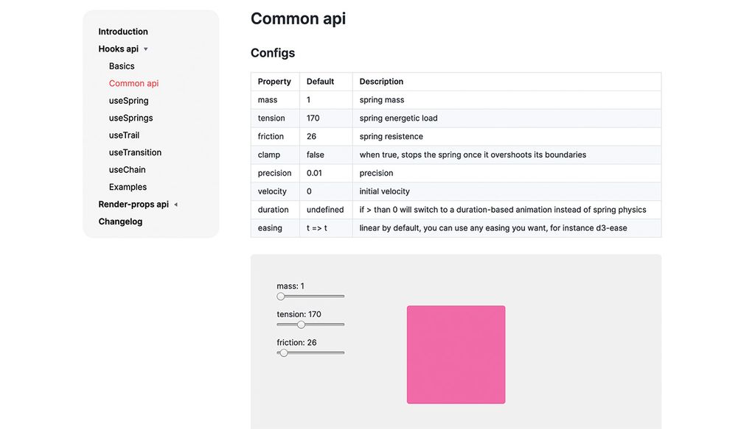Click the mass slider handle
755x429 pixels.
(280, 296)
